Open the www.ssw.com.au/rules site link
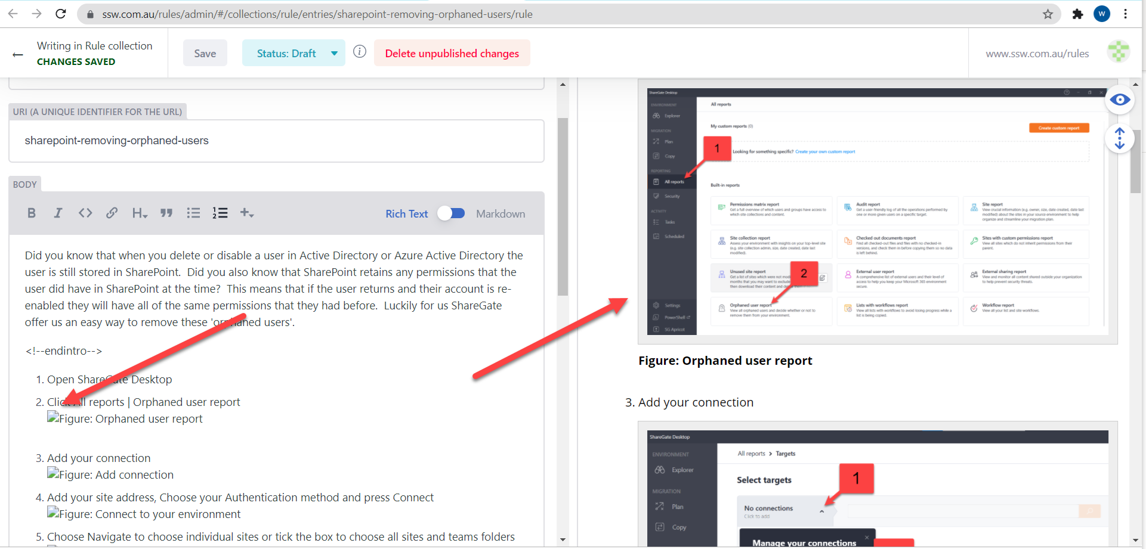The width and height of the screenshot is (1146, 549). 1037,54
